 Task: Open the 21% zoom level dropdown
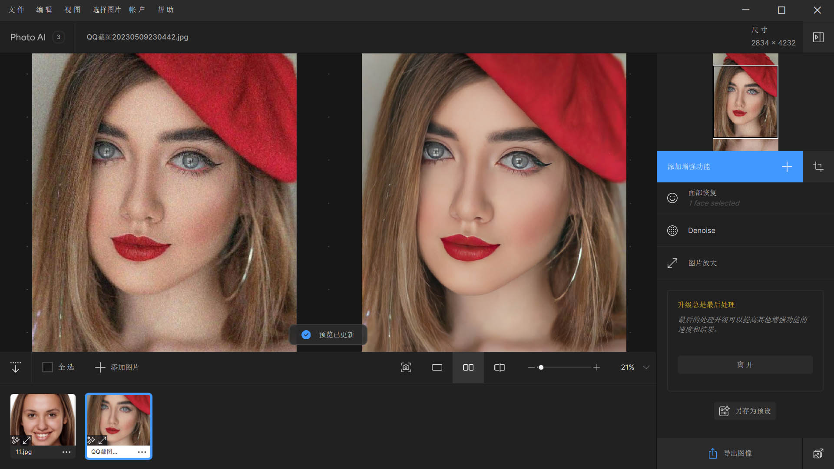click(635, 367)
